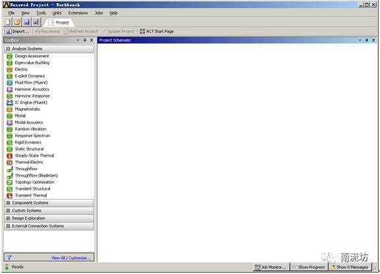Screen dimensions: 380x274
Task: Click the Design Assessment system icon
Action: pyautogui.click(x=9, y=56)
